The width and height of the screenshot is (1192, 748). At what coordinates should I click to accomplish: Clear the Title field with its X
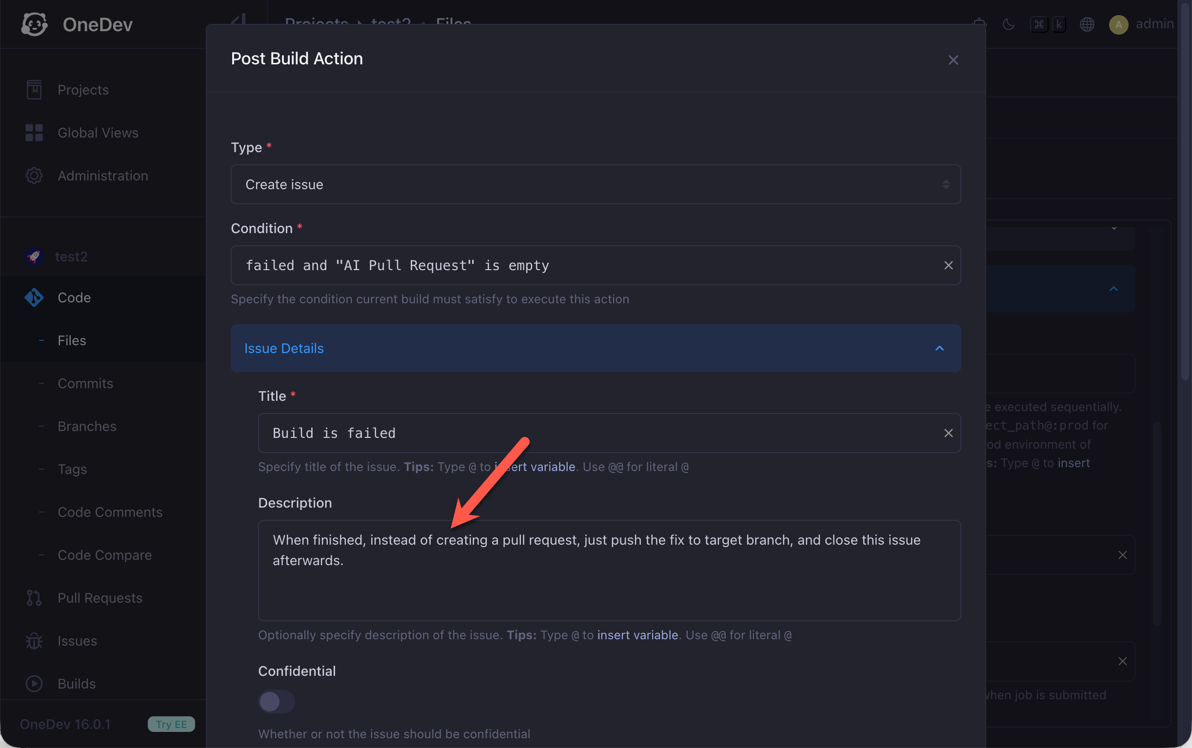click(x=948, y=433)
